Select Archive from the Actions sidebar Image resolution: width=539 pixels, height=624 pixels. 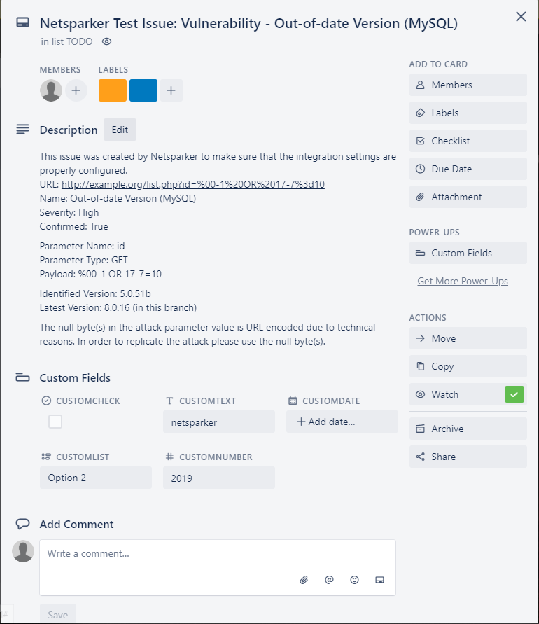(x=468, y=429)
